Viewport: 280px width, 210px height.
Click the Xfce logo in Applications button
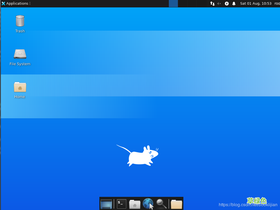point(3,4)
